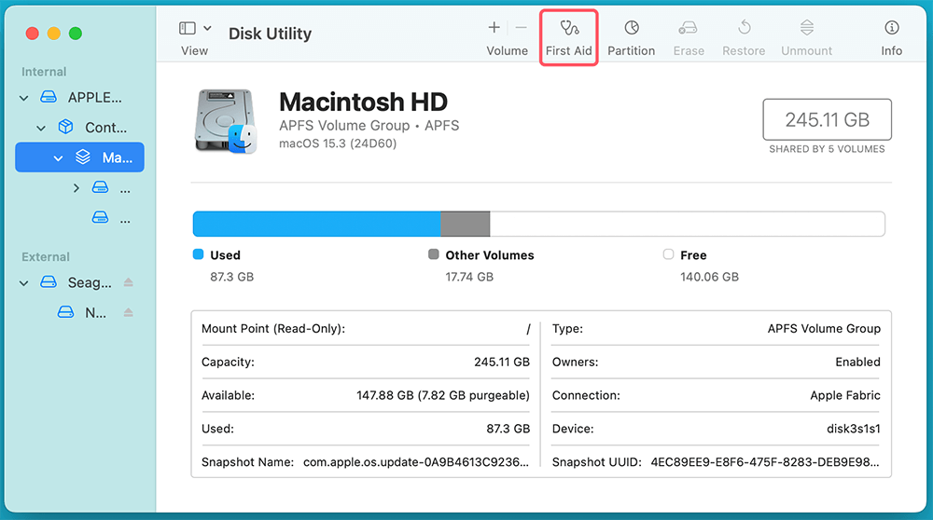Collapse the APPLE internal disk tree
This screenshot has height=520, width=933.
click(x=24, y=98)
